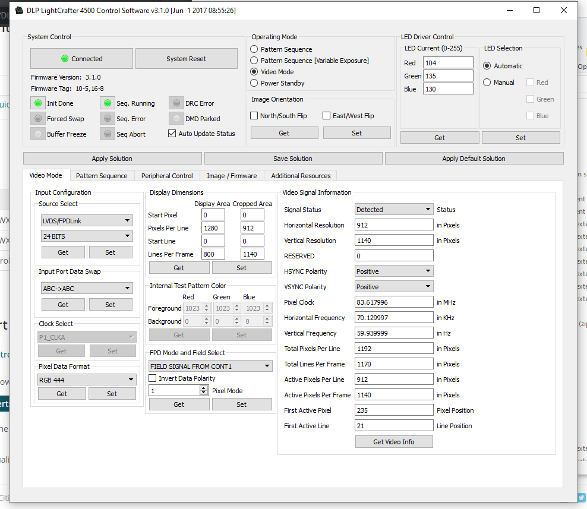Open the VSYNC Polarity dropdown

[394, 287]
